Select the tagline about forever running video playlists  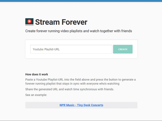[79, 31]
